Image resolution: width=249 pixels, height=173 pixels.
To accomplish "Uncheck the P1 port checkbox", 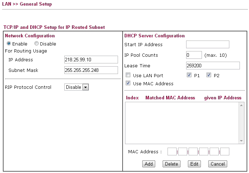I will (x=189, y=75).
